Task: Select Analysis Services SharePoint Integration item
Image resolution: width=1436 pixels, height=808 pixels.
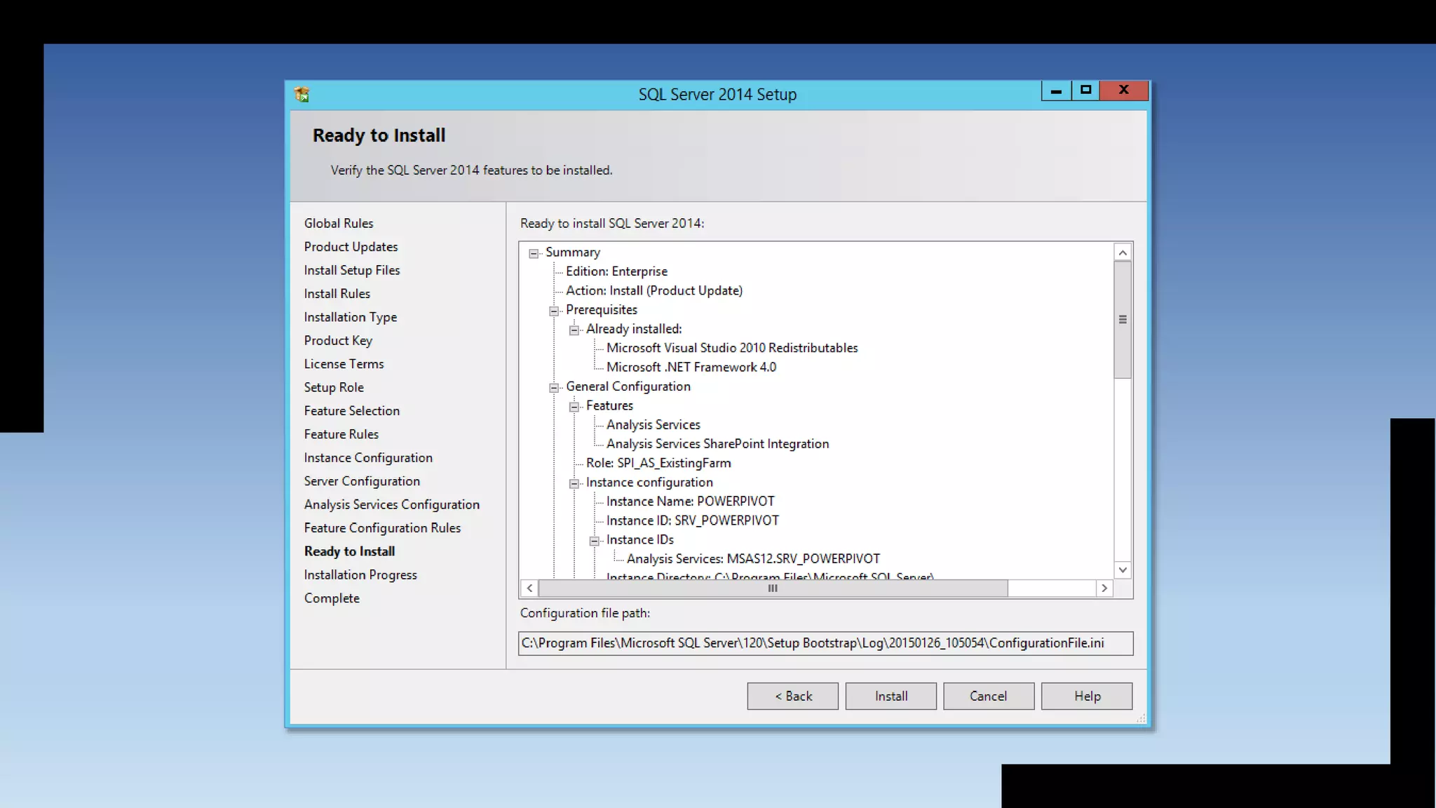Action: tap(717, 444)
